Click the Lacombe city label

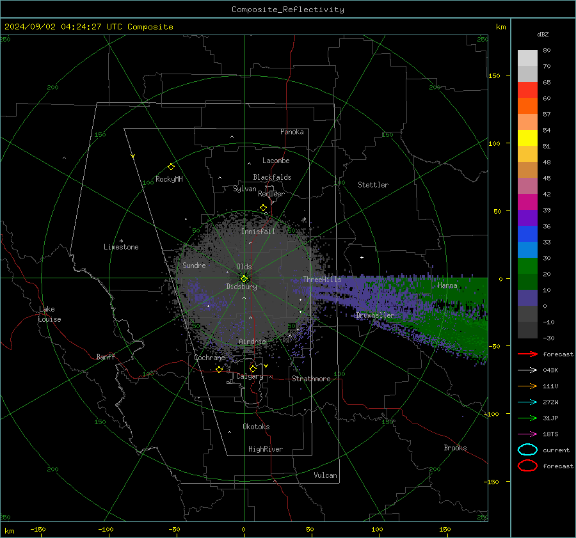[276, 161]
